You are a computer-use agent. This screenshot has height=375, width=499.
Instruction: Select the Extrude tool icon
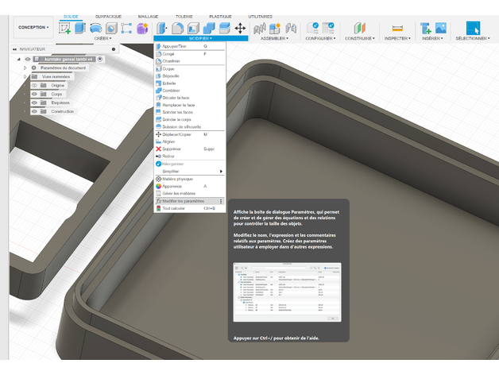(80, 28)
